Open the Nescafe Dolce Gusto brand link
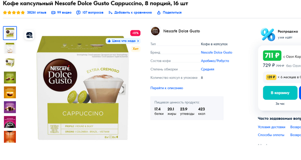This screenshot has width=301, height=160. [217, 52]
